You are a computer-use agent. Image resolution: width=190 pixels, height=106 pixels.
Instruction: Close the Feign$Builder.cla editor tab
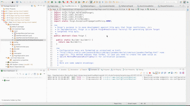[x=78, y=6]
